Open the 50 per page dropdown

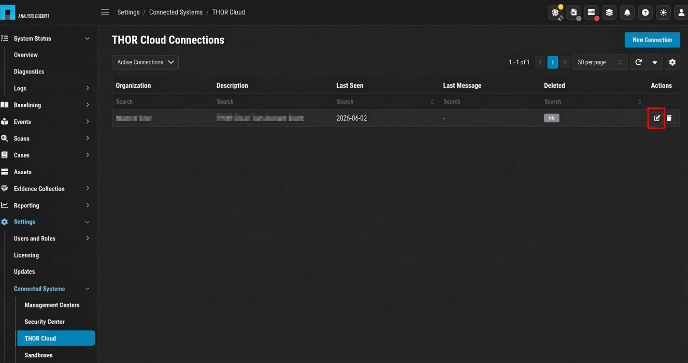pos(600,62)
